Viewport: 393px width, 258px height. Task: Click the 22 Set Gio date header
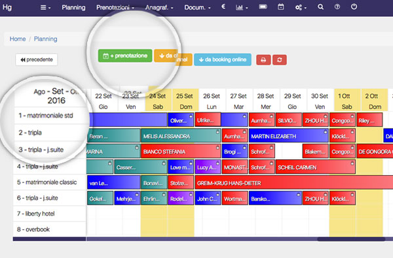point(103,101)
